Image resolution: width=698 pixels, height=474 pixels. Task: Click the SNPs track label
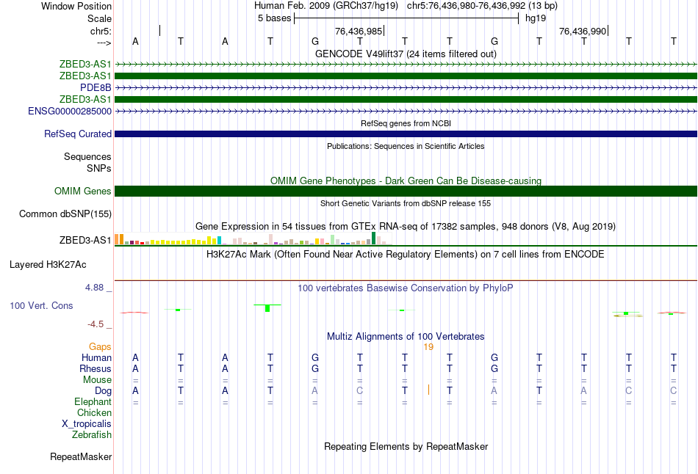[x=99, y=168]
